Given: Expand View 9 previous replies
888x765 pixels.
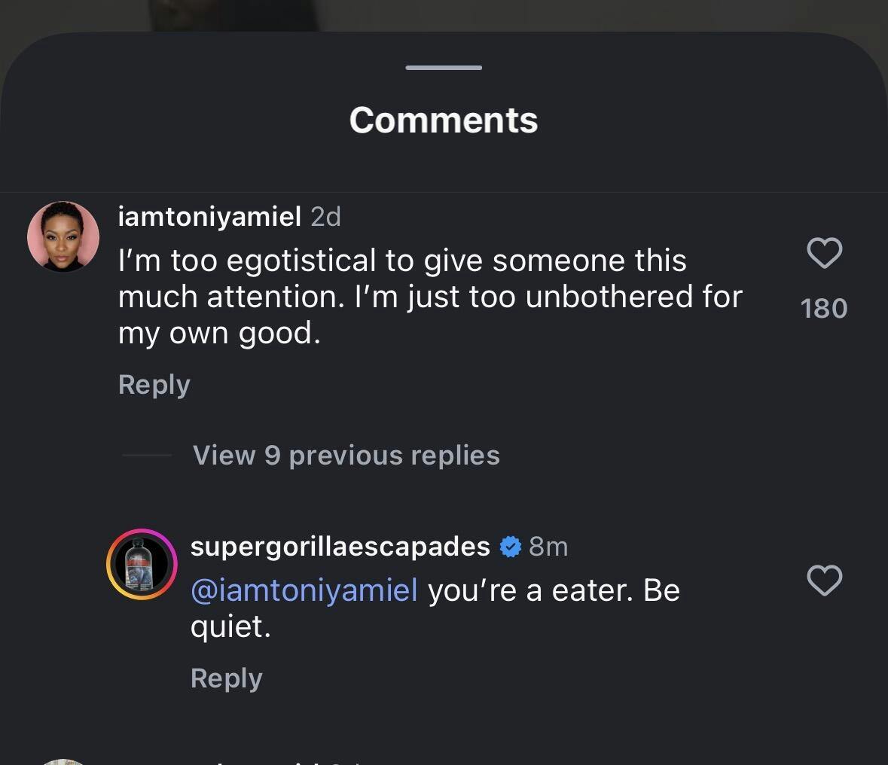Looking at the screenshot, I should (x=346, y=456).
